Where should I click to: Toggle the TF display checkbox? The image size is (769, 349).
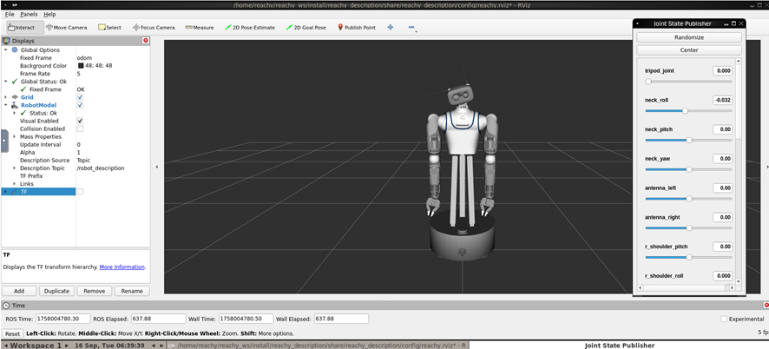click(x=80, y=191)
